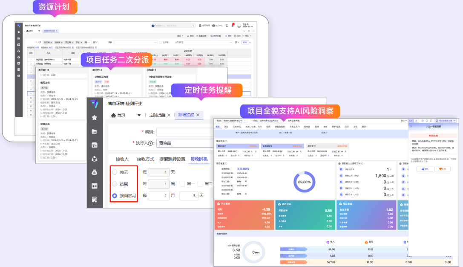Screen dimensions: 463x267
Task: Open the folder list icon in sidebar
Action: coord(95,131)
